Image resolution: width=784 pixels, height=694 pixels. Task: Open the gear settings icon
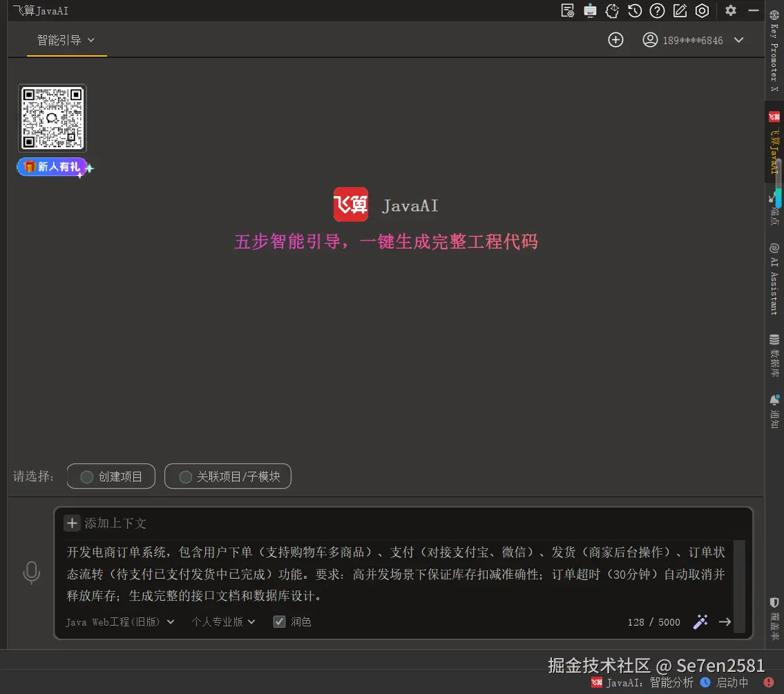[731, 10]
